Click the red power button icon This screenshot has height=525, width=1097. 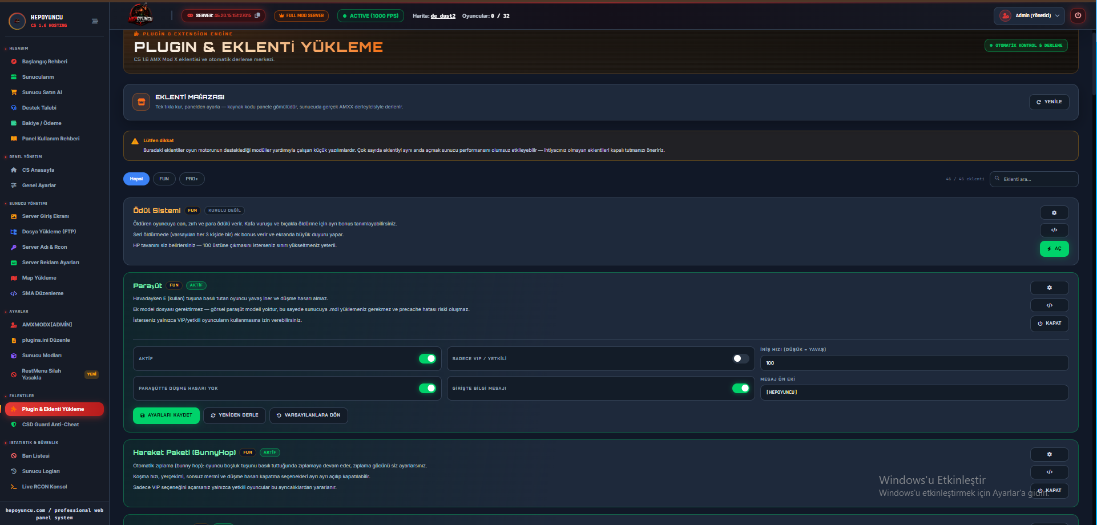tap(1078, 15)
